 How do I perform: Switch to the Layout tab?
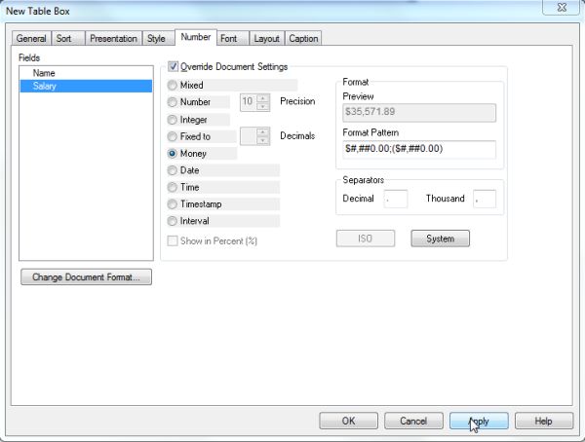tap(266, 38)
